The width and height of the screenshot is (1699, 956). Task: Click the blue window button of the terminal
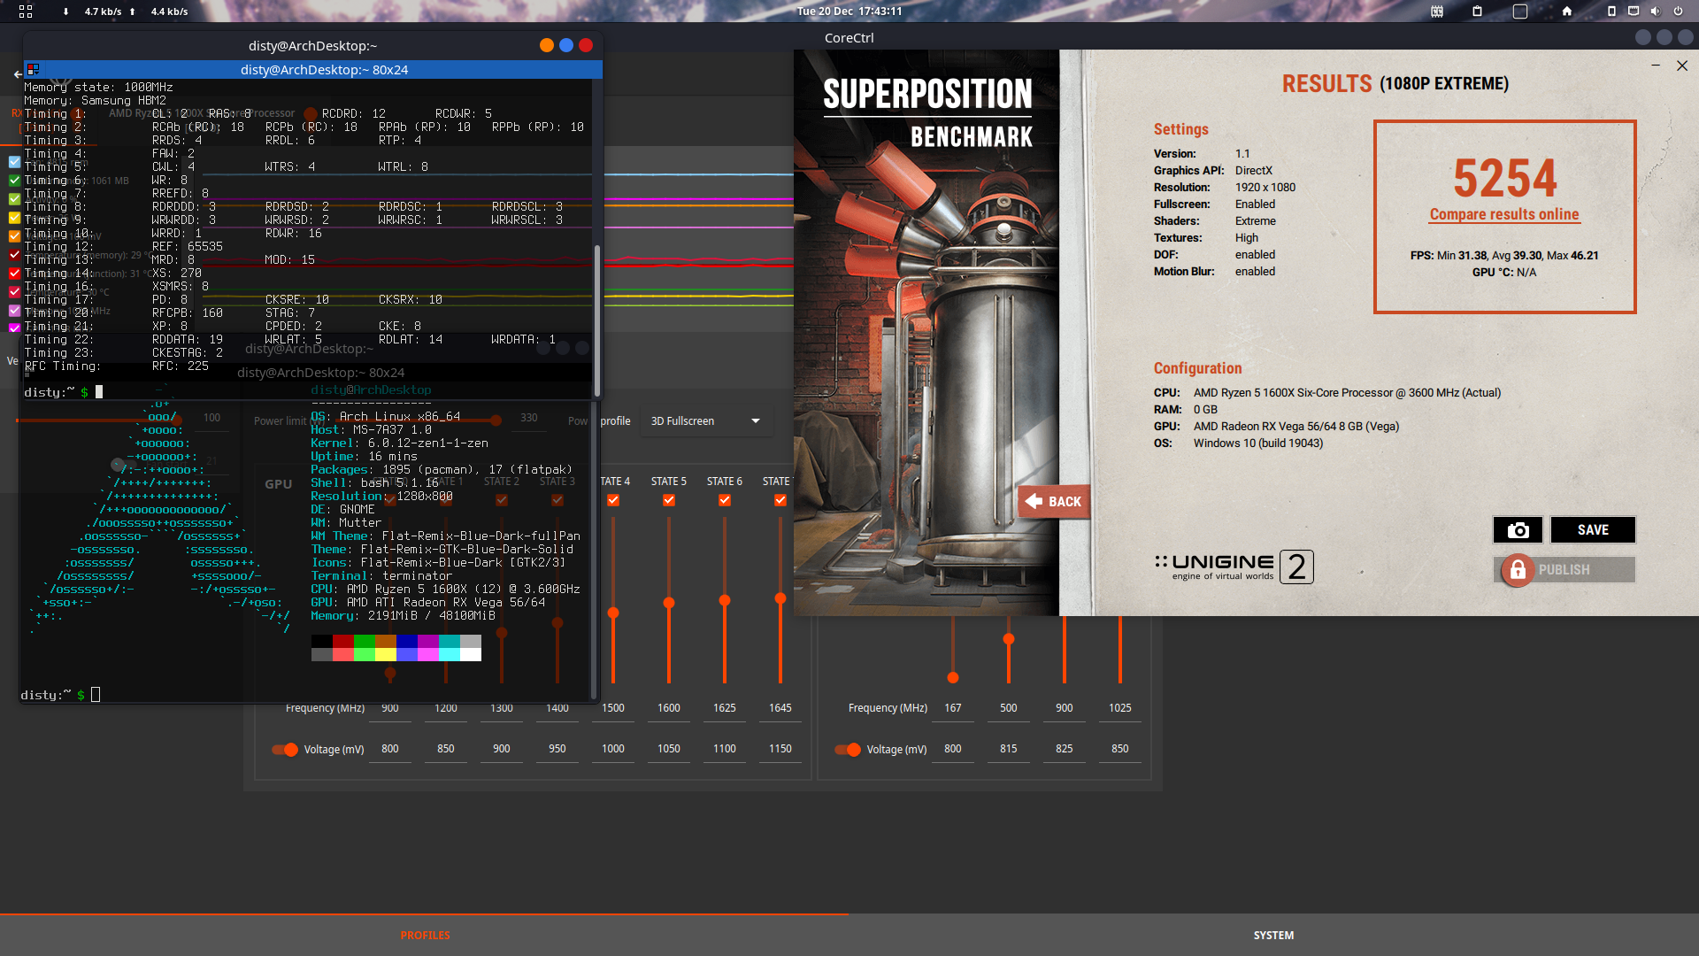coord(566,45)
